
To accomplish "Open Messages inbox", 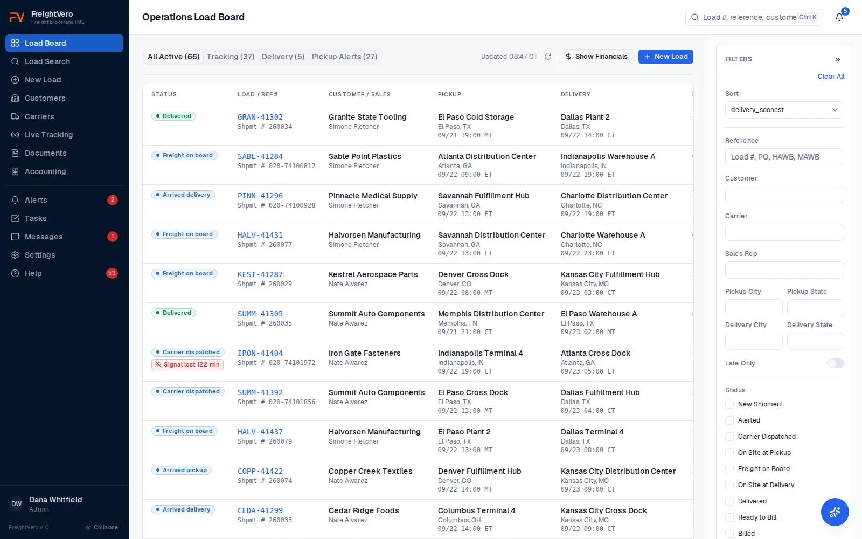I will point(64,237).
